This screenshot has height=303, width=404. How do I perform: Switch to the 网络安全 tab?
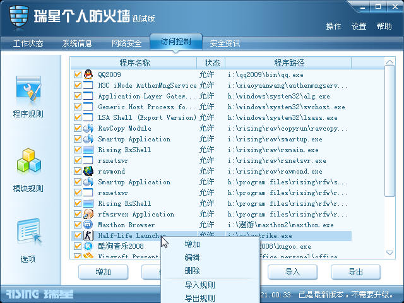(x=126, y=44)
